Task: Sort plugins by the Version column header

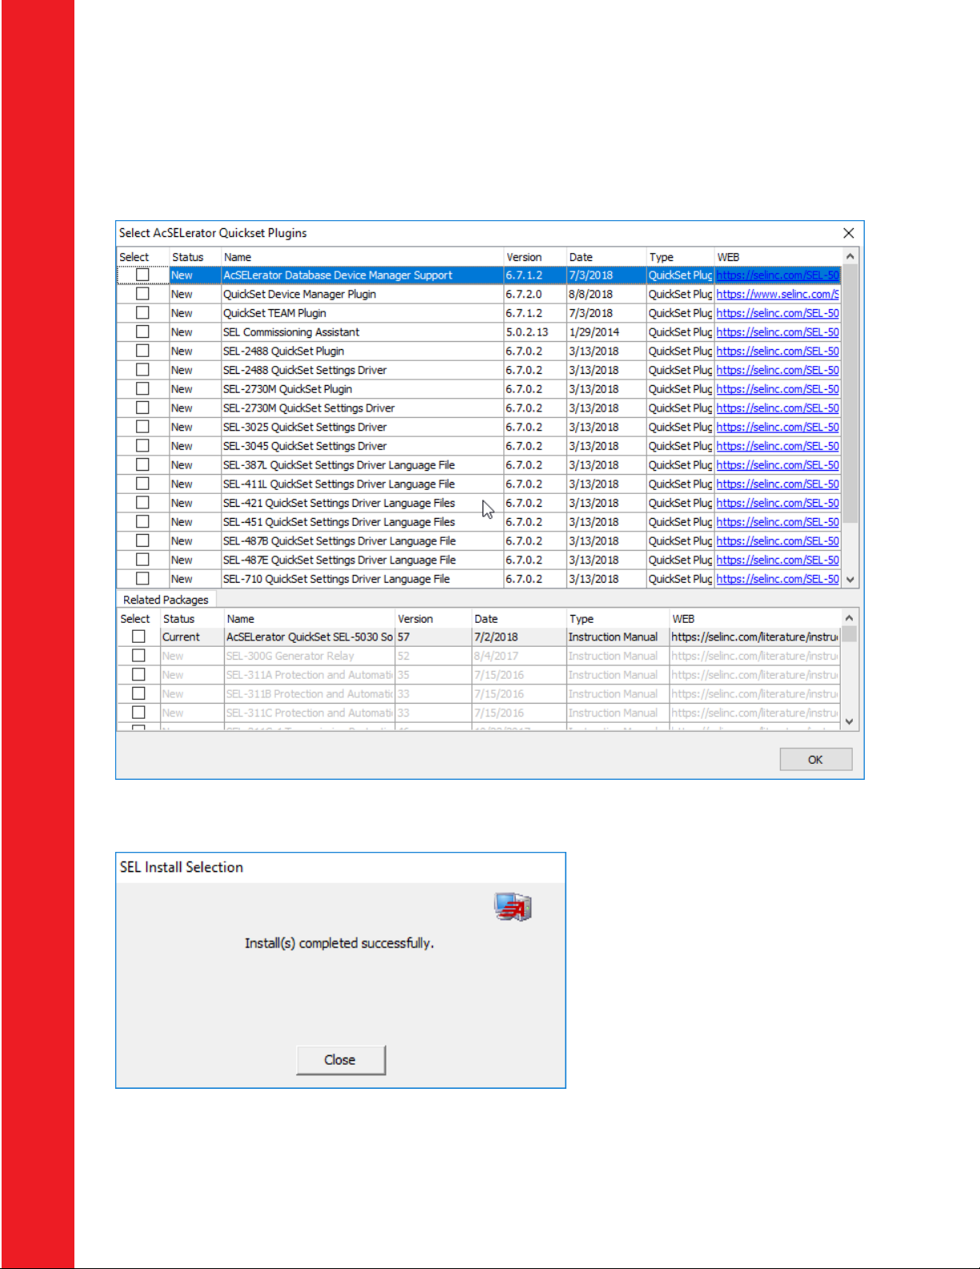Action: [x=535, y=257]
